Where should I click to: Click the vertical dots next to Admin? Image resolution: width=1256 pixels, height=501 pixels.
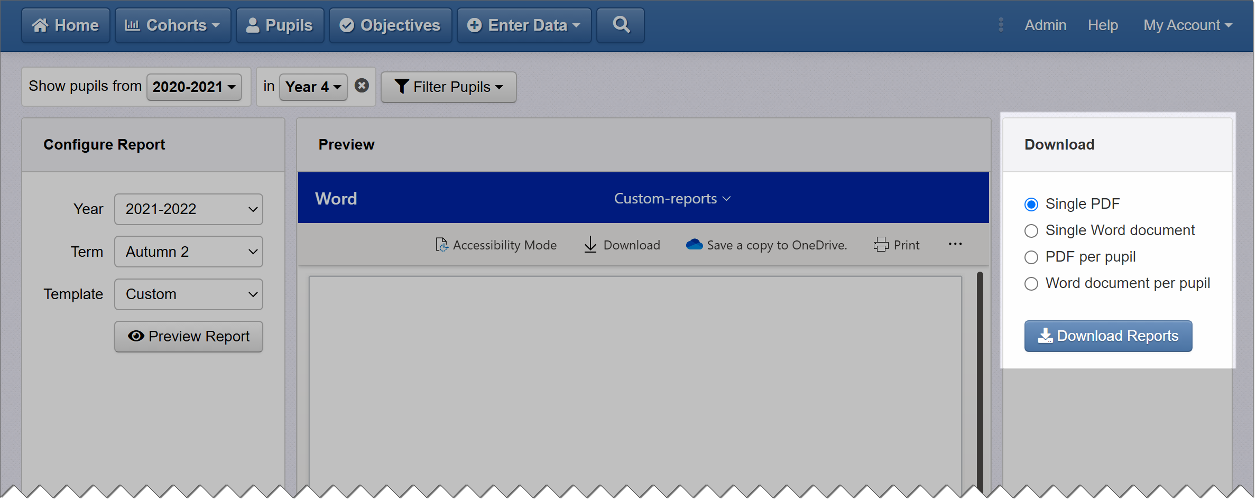[1001, 25]
